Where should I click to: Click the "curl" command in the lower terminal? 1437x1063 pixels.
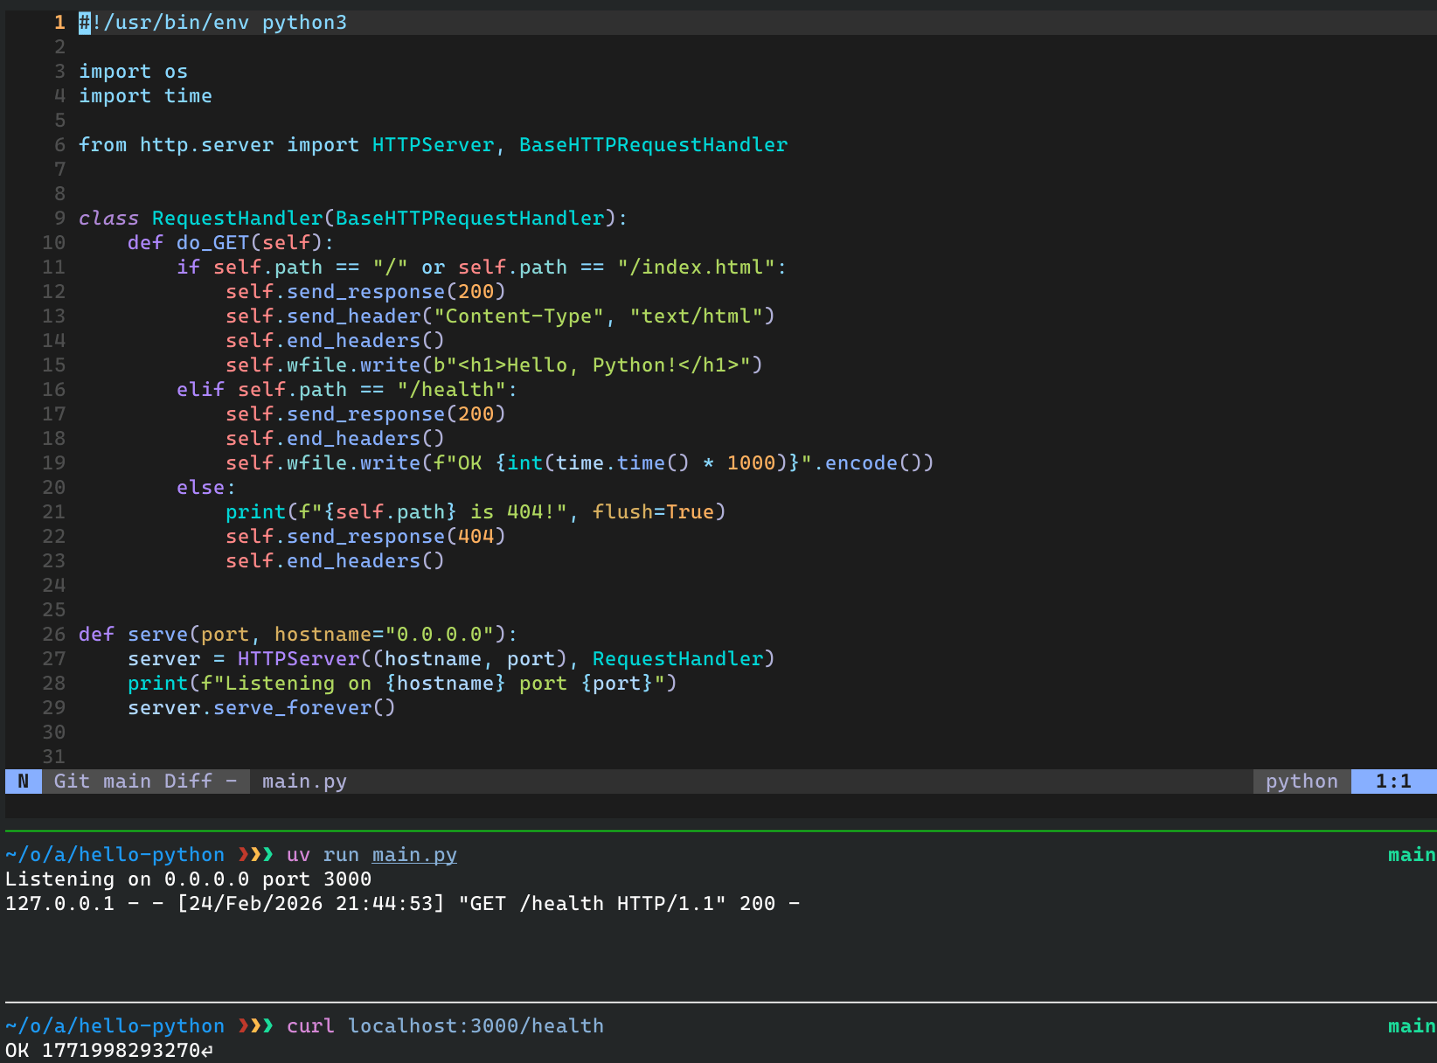[310, 1026]
